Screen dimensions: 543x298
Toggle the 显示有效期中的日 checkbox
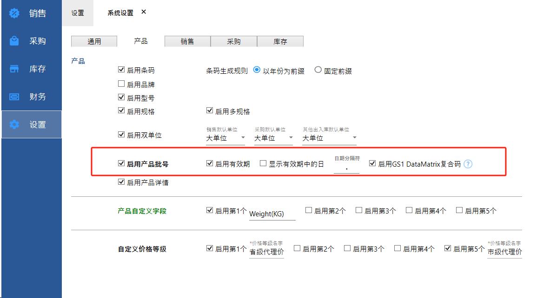[x=263, y=163]
